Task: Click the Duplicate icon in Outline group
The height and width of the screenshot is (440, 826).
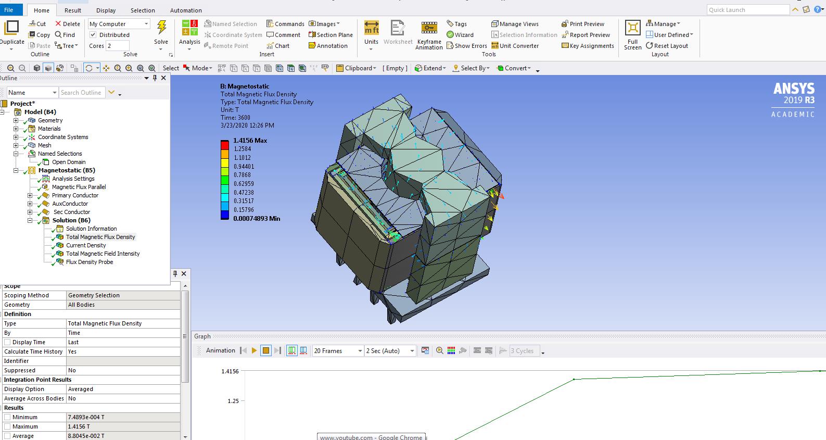Action: tap(11, 28)
